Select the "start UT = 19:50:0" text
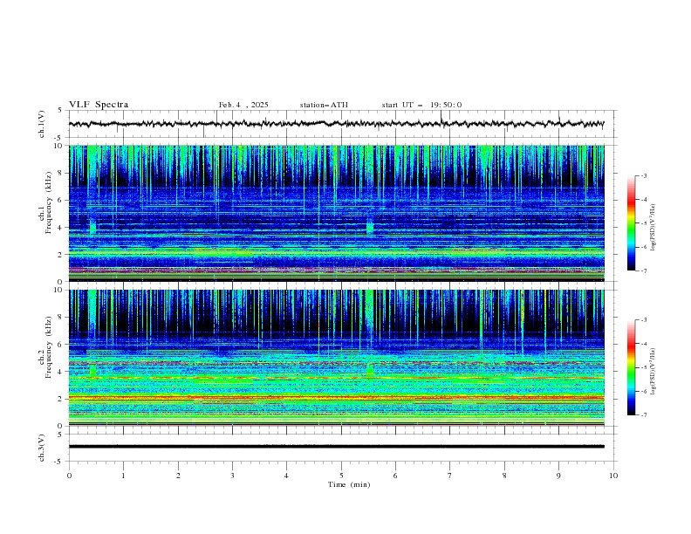 (421, 105)
